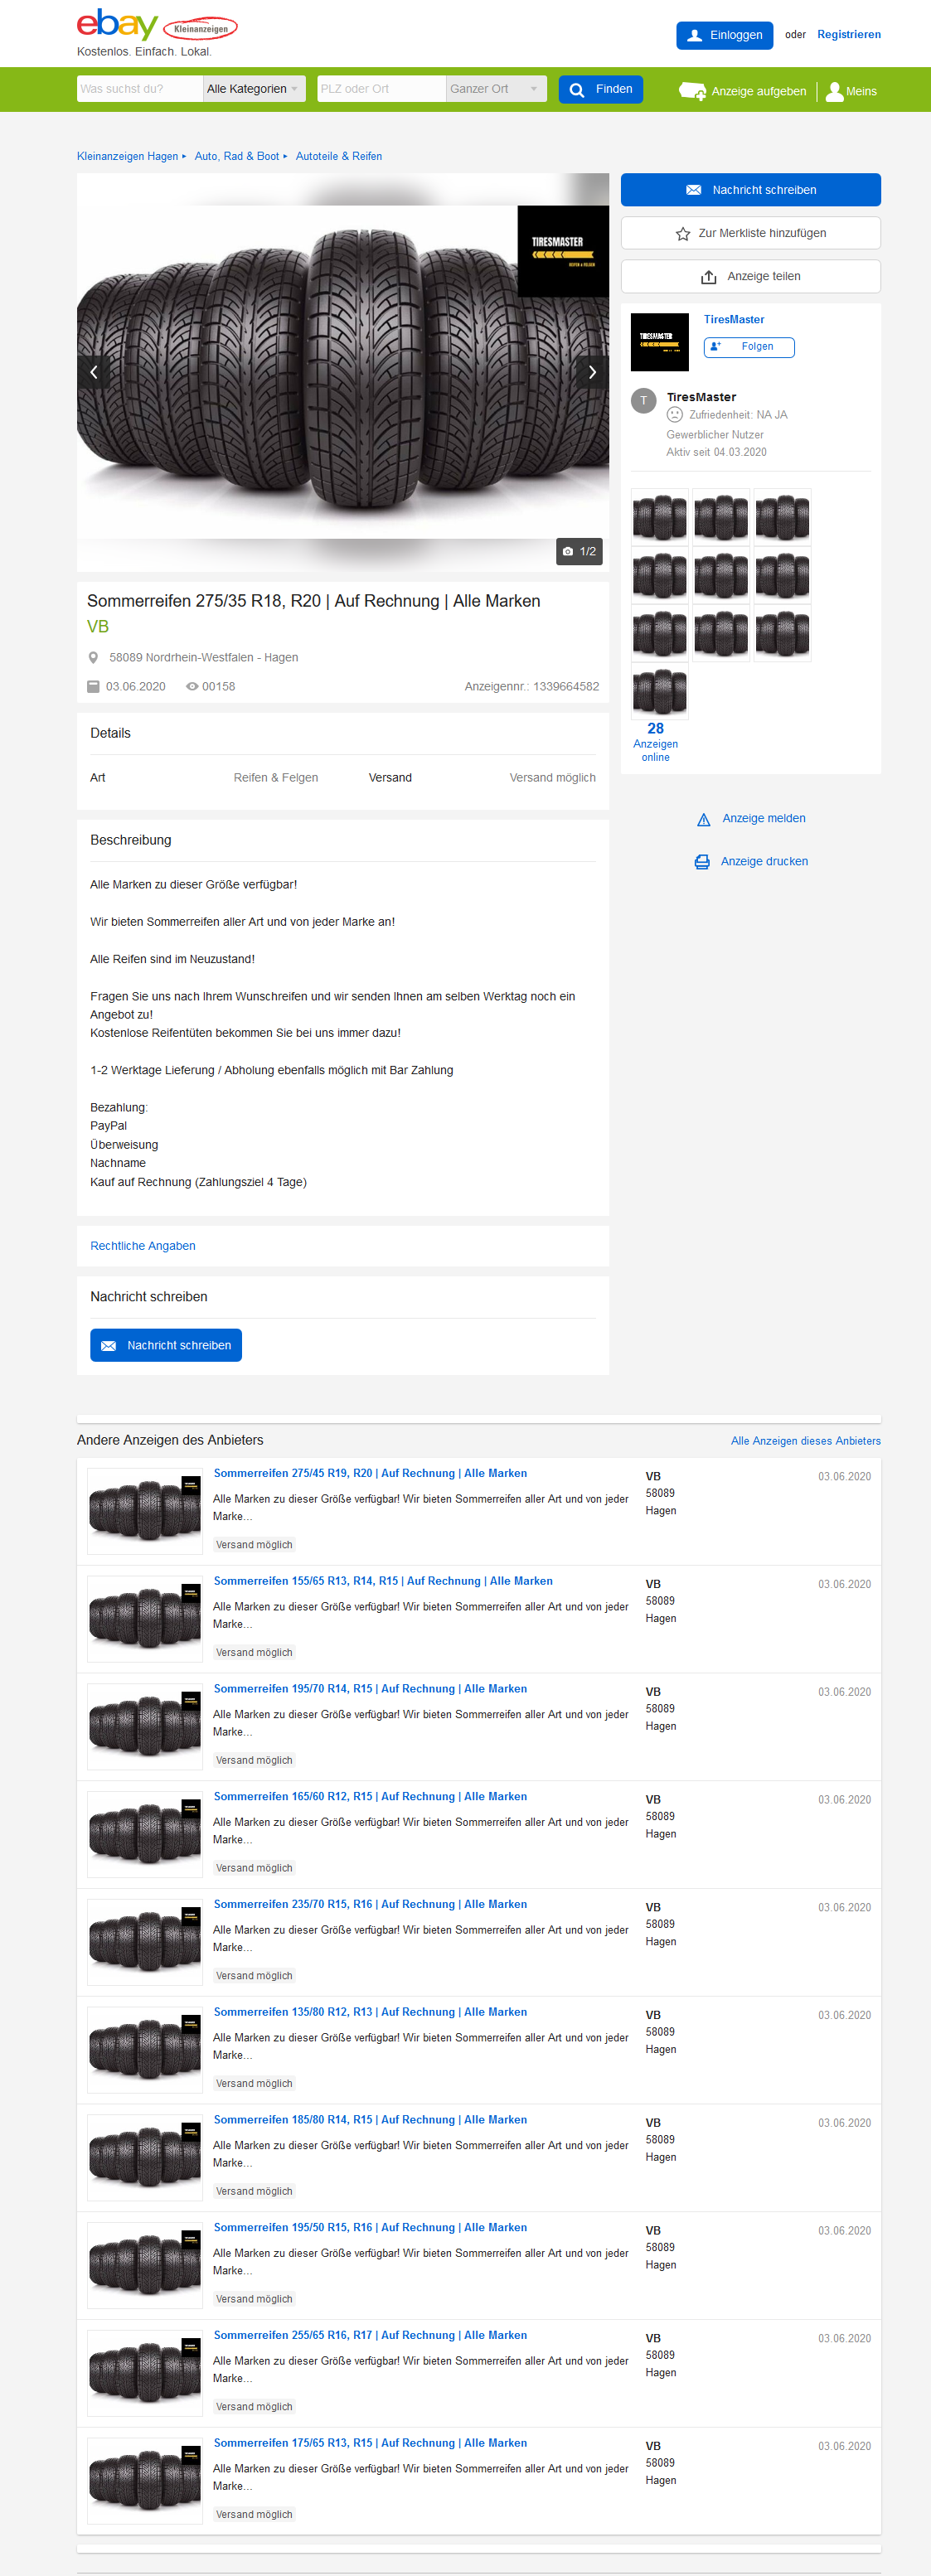Screen dimensions: 931x2576
Task: Open Auto, Rad & Boot breadcrumb
Action: click(237, 156)
